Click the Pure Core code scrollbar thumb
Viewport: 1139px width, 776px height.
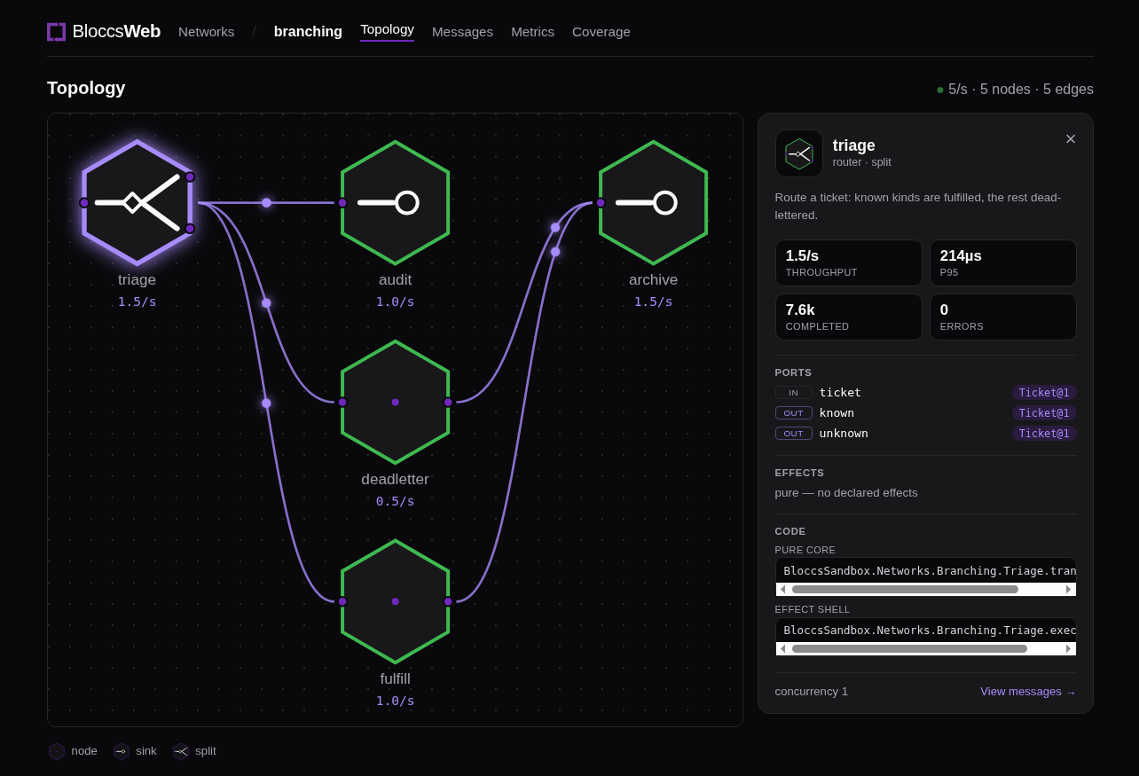(905, 589)
